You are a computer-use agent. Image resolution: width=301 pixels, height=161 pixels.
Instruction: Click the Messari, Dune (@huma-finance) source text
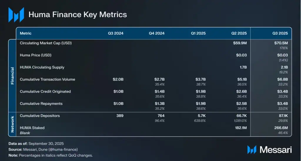point(48,150)
